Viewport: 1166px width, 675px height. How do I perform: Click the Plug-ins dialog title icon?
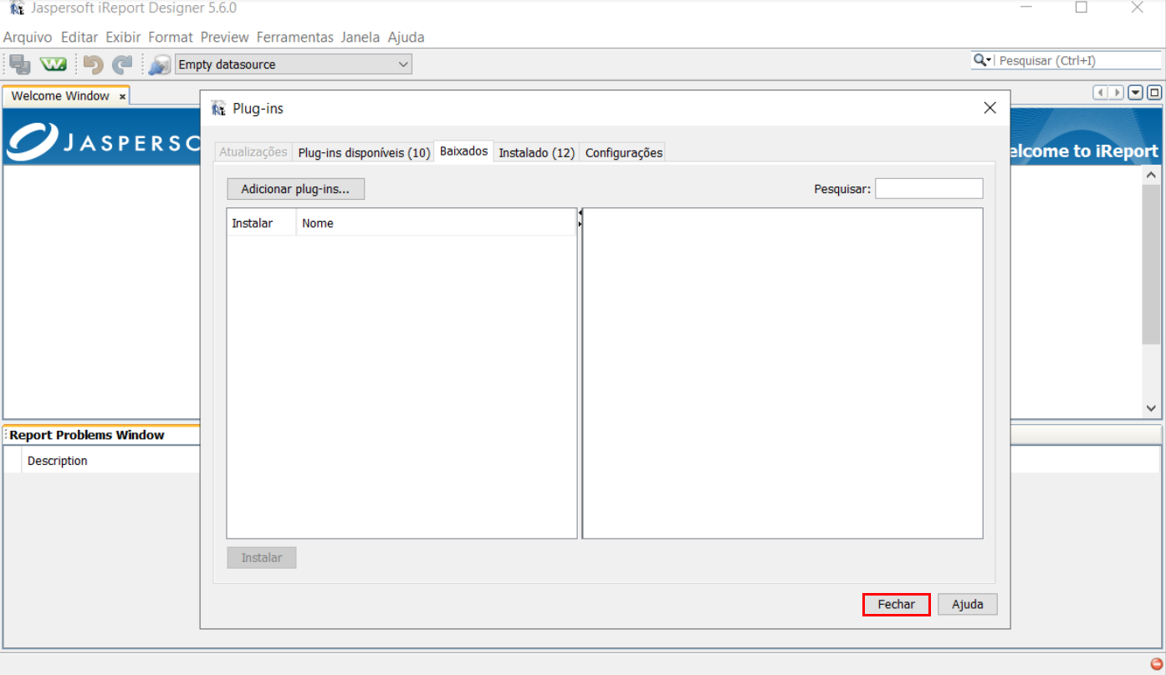(219, 108)
